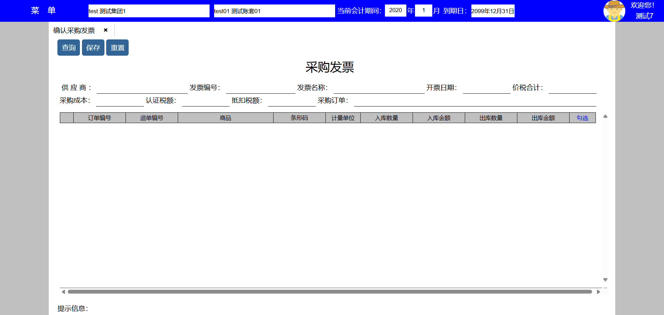Open the test01 测试账套01 account selector
The image size is (664, 315).
pos(274,11)
